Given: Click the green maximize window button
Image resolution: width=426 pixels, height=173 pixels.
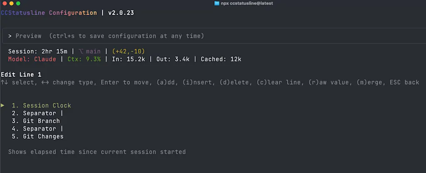Looking at the screenshot, I should (x=18, y=3).
